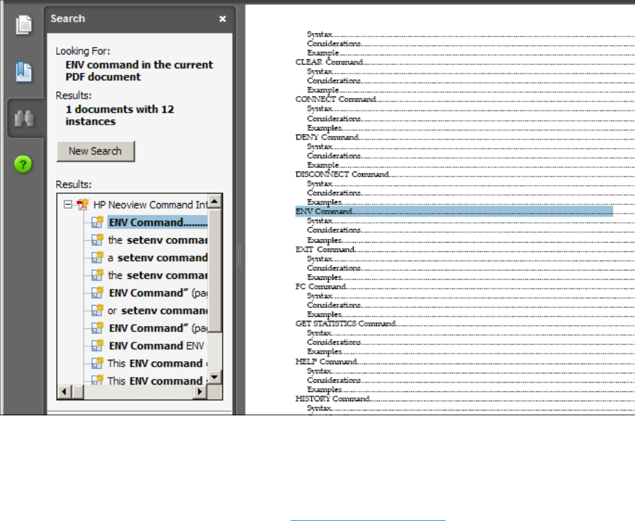
Task: Click the New Search button
Action: pos(95,151)
